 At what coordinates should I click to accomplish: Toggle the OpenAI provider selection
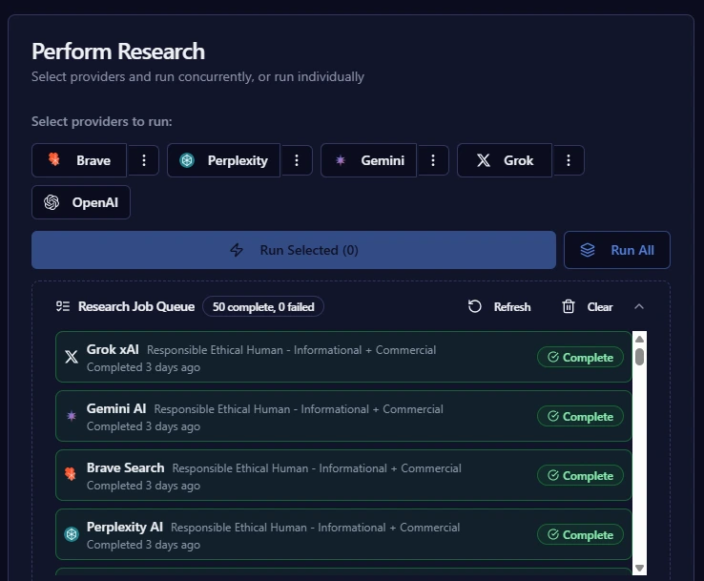(x=81, y=202)
